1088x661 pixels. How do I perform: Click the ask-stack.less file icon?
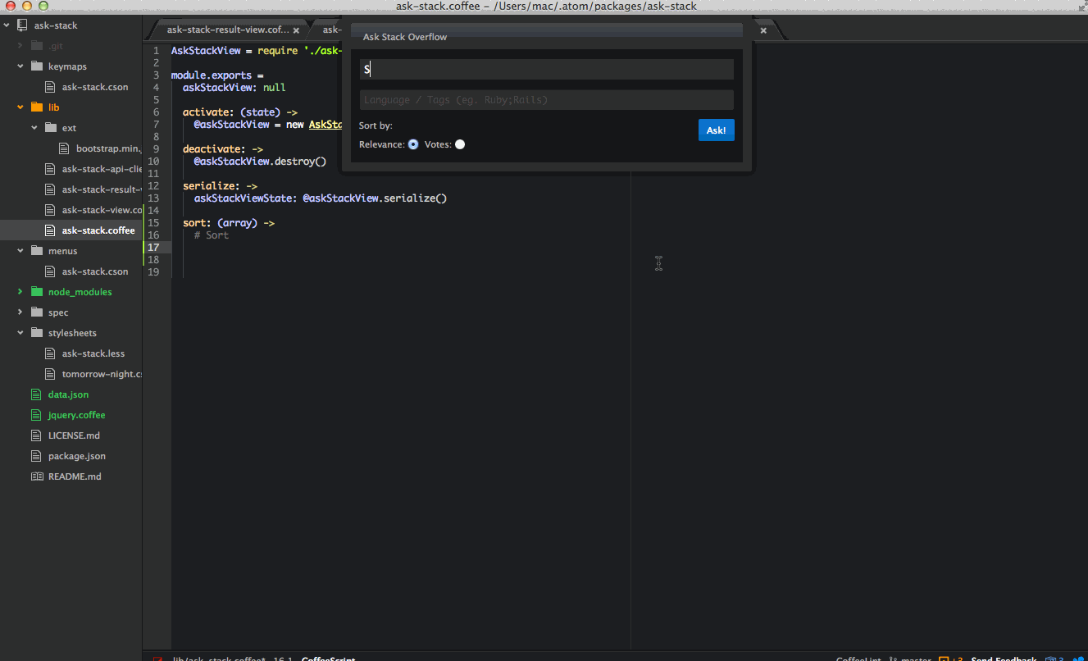point(49,353)
